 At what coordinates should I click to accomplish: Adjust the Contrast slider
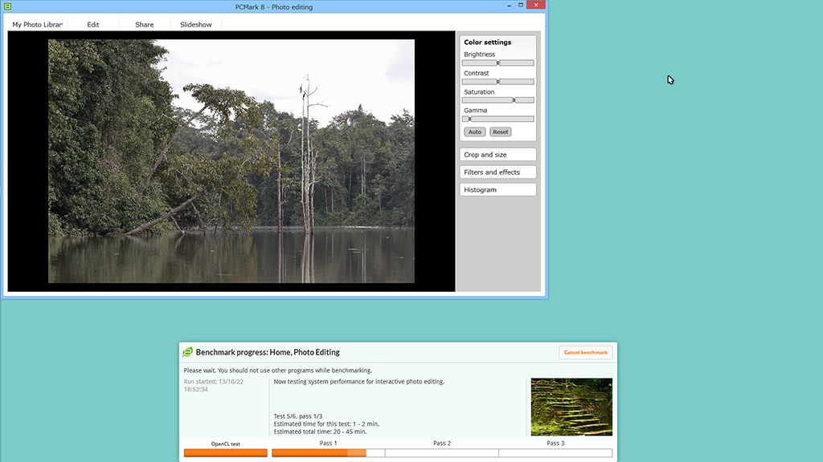[498, 82]
